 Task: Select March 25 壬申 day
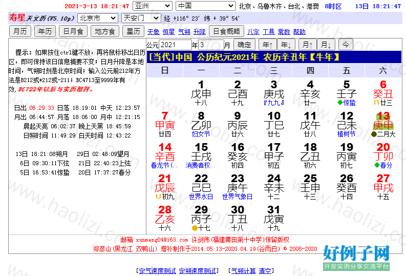pos(310,187)
